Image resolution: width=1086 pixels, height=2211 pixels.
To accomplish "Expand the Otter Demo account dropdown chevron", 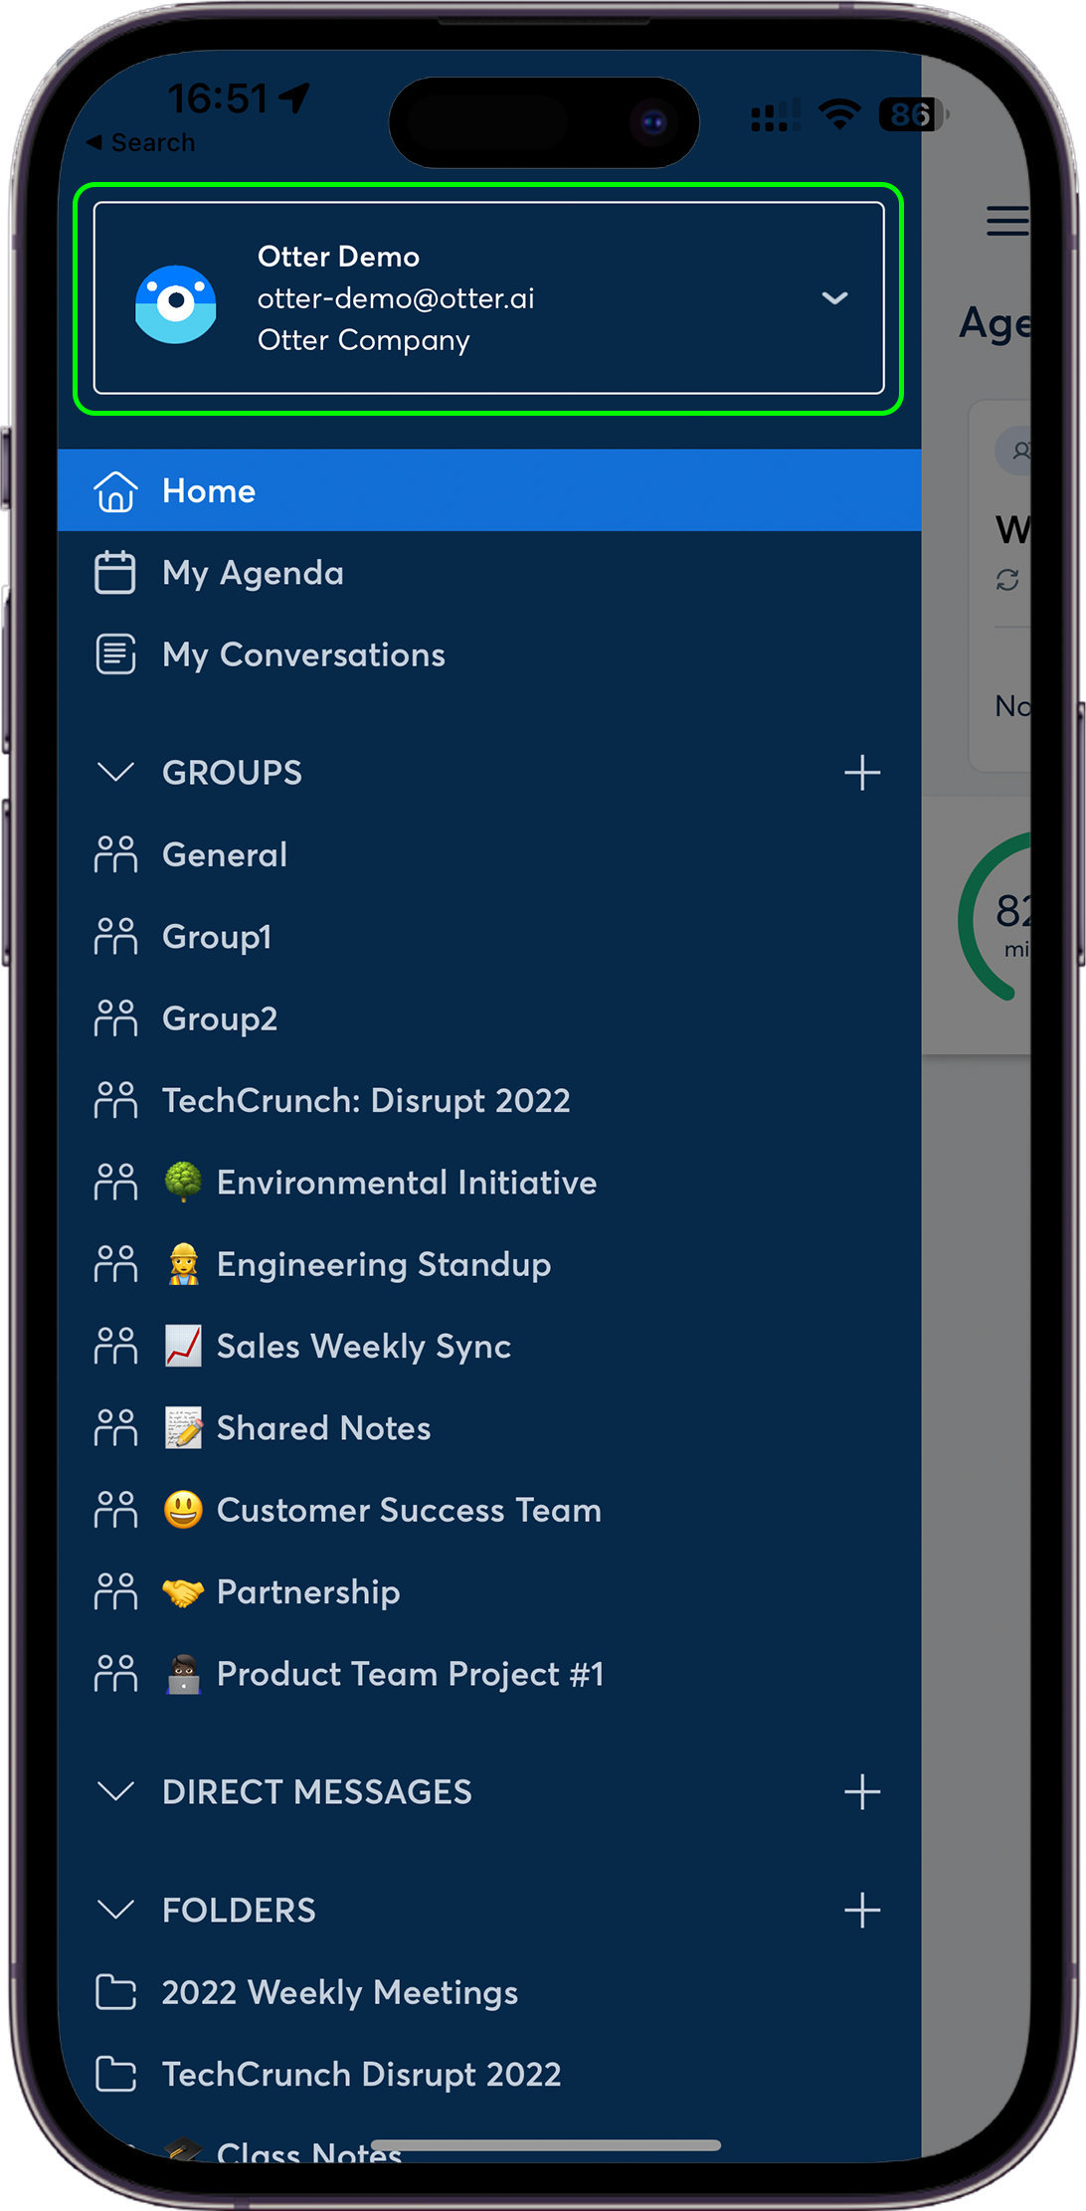I will click(x=834, y=297).
